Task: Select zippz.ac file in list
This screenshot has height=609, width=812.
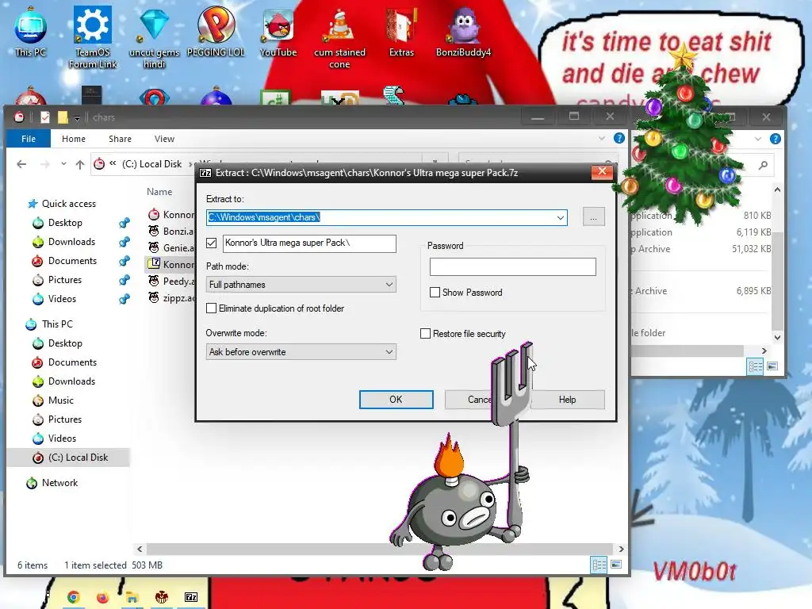Action: tap(171, 298)
